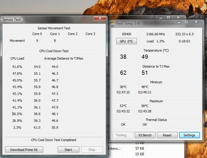Close the background window behind Real Temp
This screenshot has width=207, height=158.
pyautogui.click(x=178, y=17)
